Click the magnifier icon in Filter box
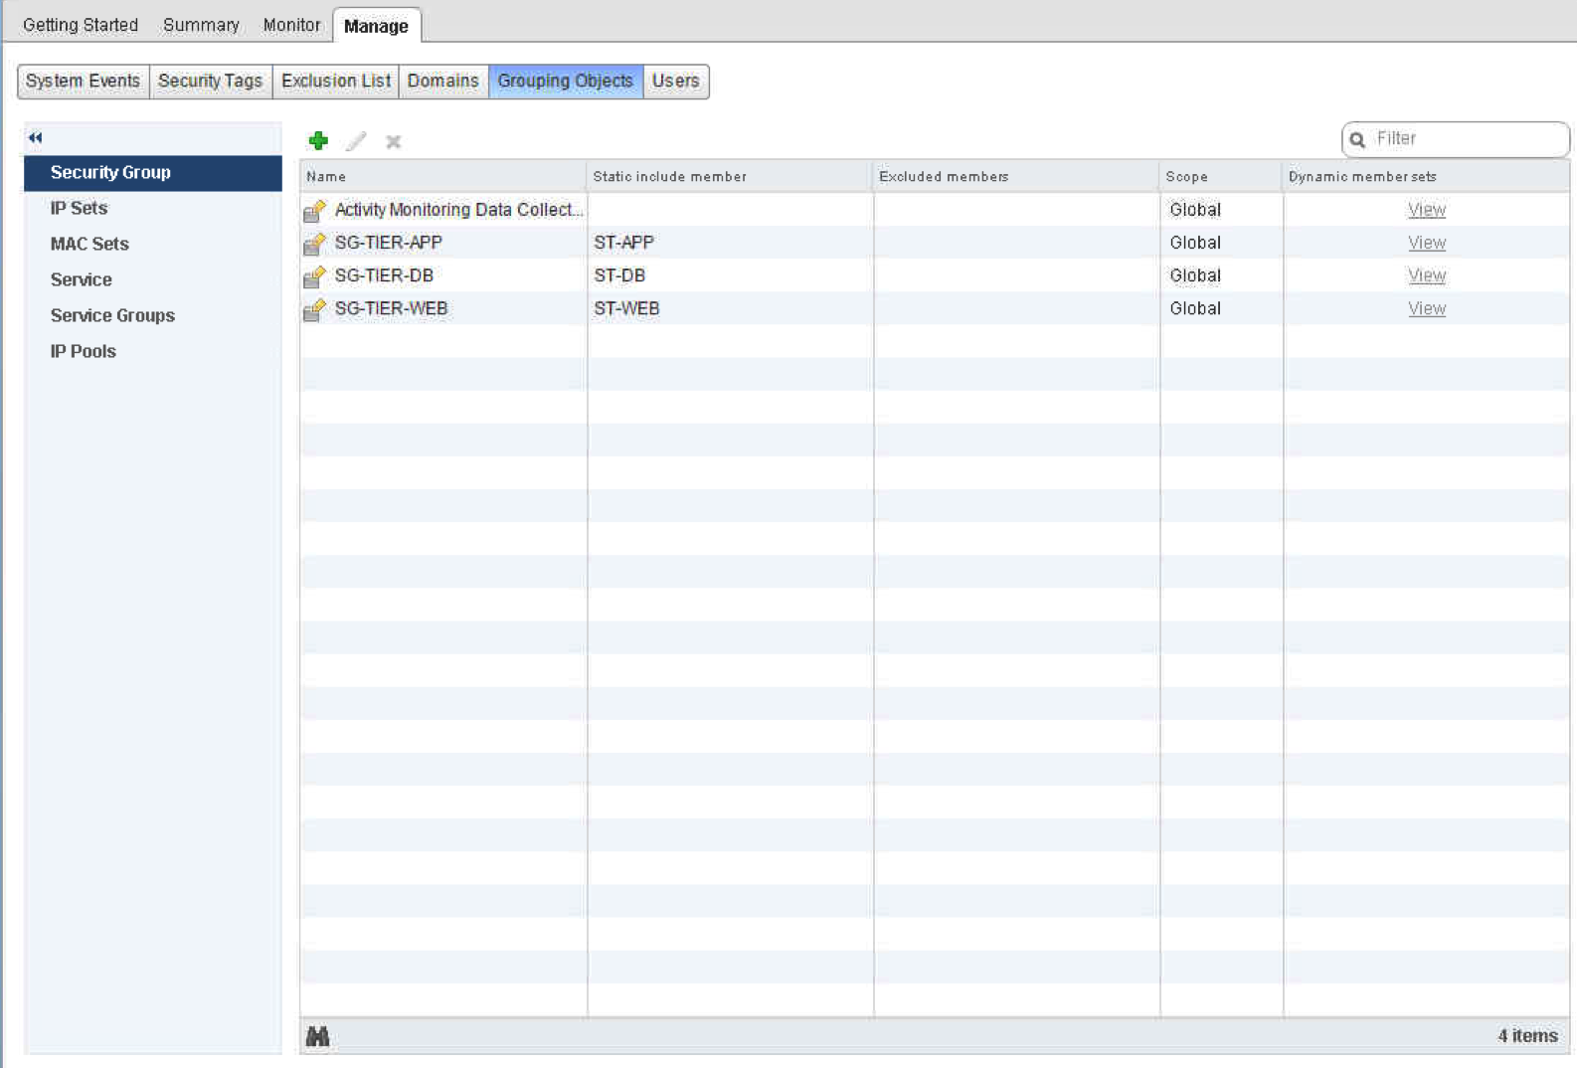The image size is (1577, 1068). [x=1357, y=139]
